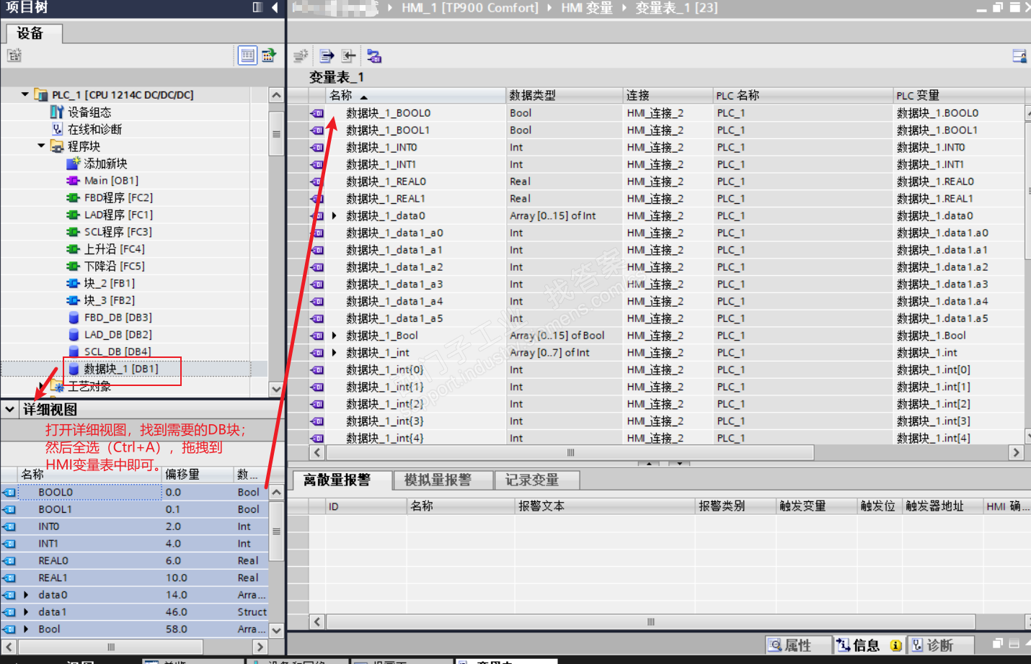This screenshot has width=1031, height=664.
Task: Click the 数据块_1_REAL1 name cell
Action: (x=416, y=199)
